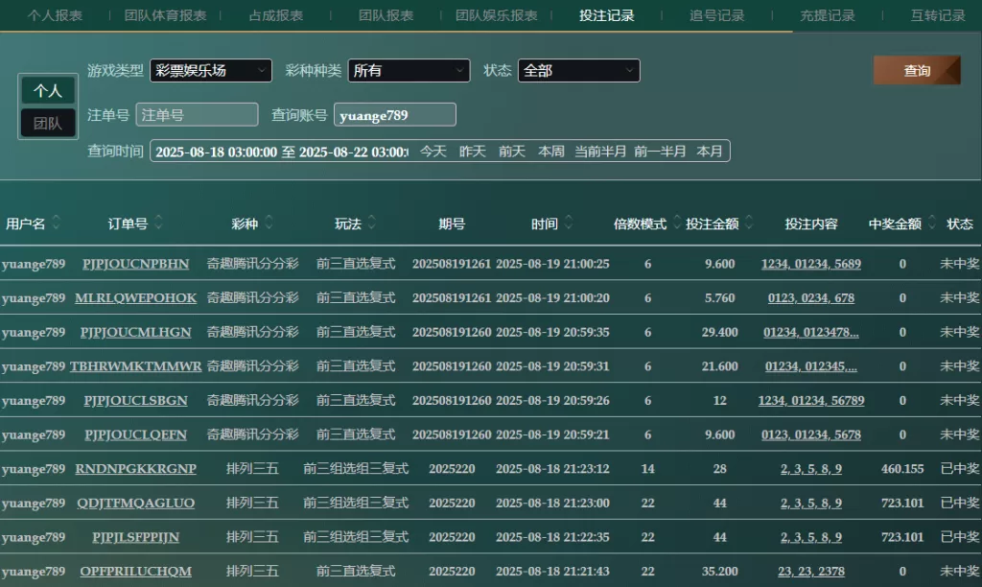Select bet amount 29.400
The width and height of the screenshot is (982, 587).
pos(719,332)
